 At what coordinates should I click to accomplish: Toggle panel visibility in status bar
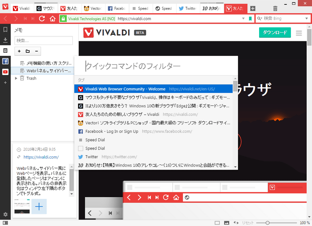(5, 223)
